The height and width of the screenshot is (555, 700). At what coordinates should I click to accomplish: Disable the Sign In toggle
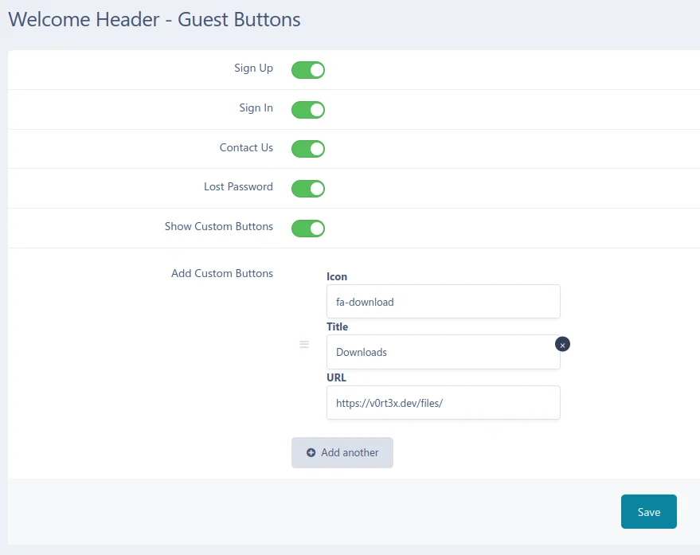(x=308, y=109)
